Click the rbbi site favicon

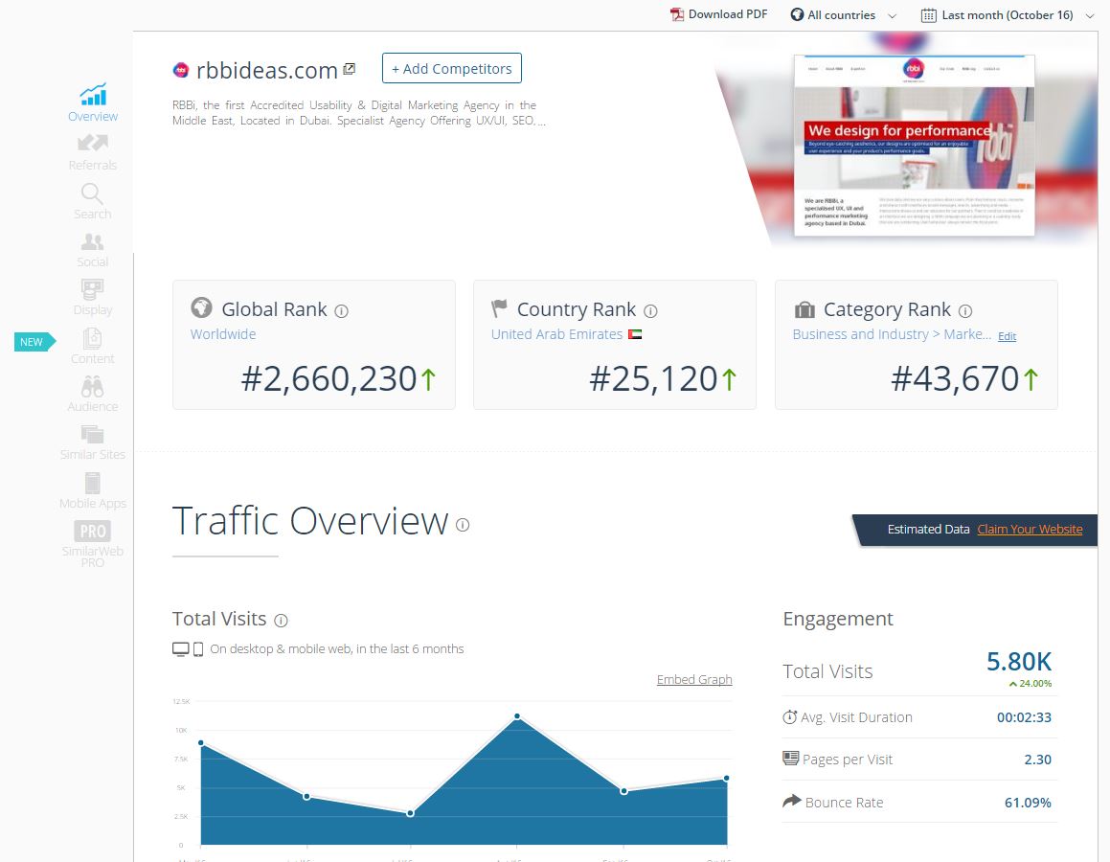181,69
